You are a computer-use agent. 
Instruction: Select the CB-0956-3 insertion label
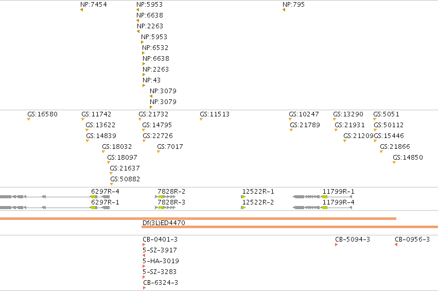[x=412, y=239]
